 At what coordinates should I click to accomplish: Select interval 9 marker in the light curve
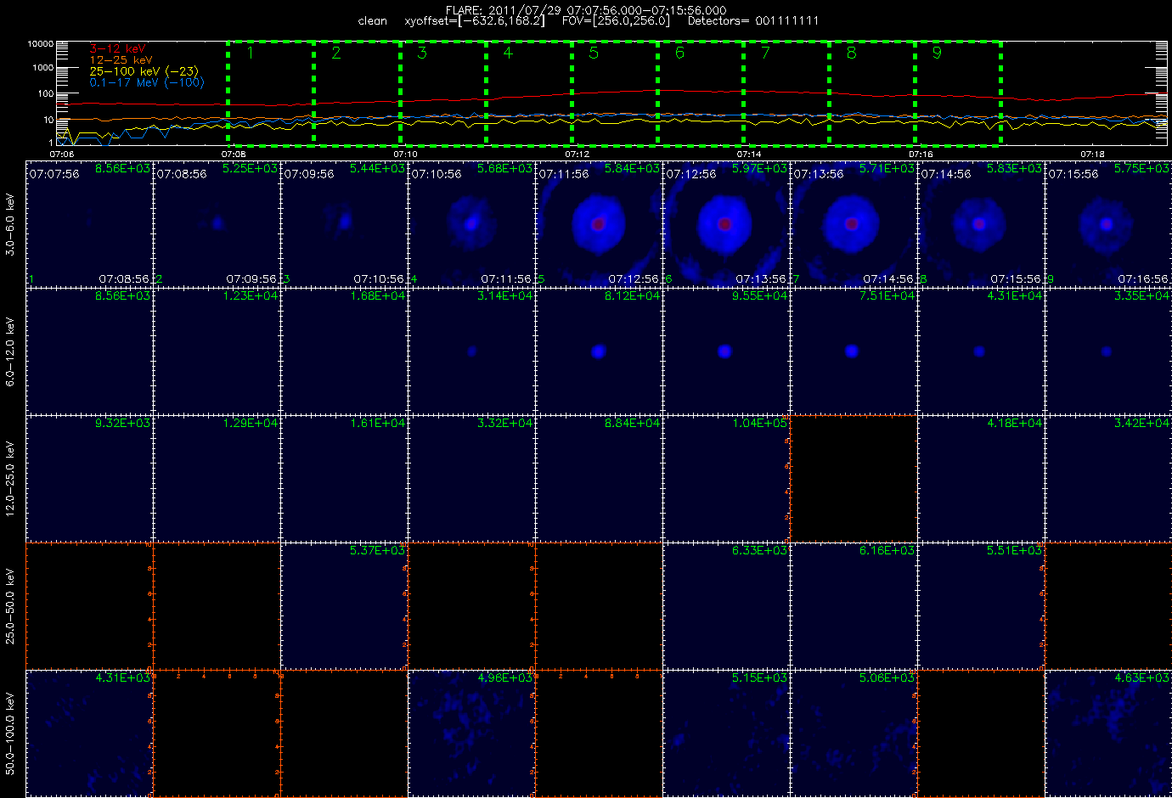pyautogui.click(x=937, y=53)
